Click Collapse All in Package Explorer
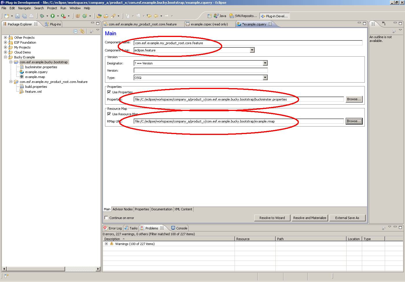This screenshot has height=282, width=405. [76, 31]
